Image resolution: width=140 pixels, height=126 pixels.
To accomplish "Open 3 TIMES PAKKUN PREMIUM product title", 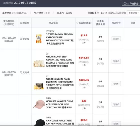I will click(x=60, y=39).
